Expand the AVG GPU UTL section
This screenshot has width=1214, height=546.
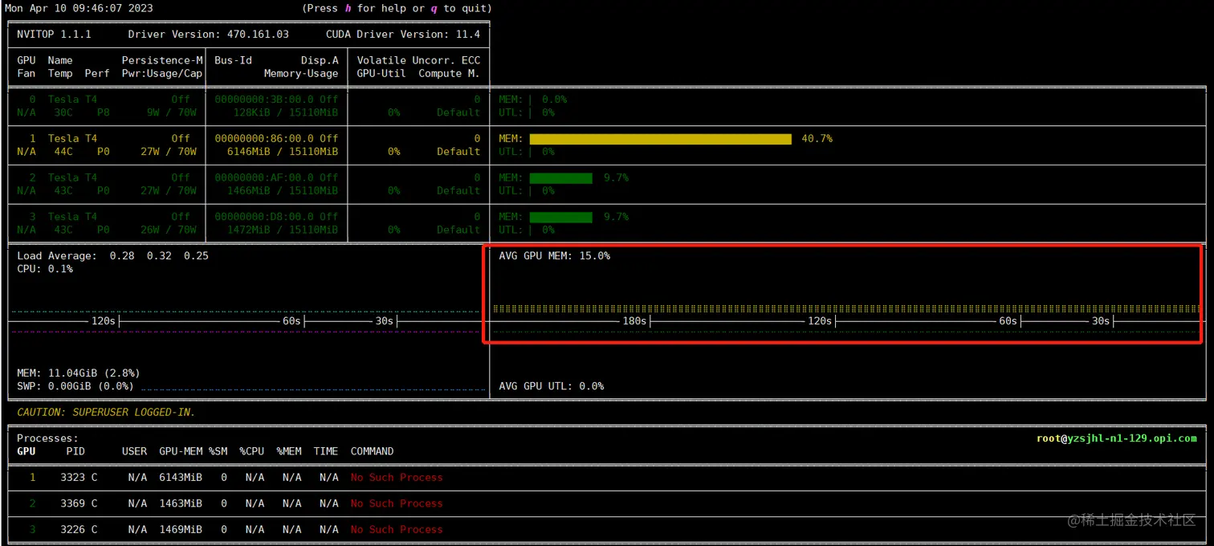click(x=549, y=385)
